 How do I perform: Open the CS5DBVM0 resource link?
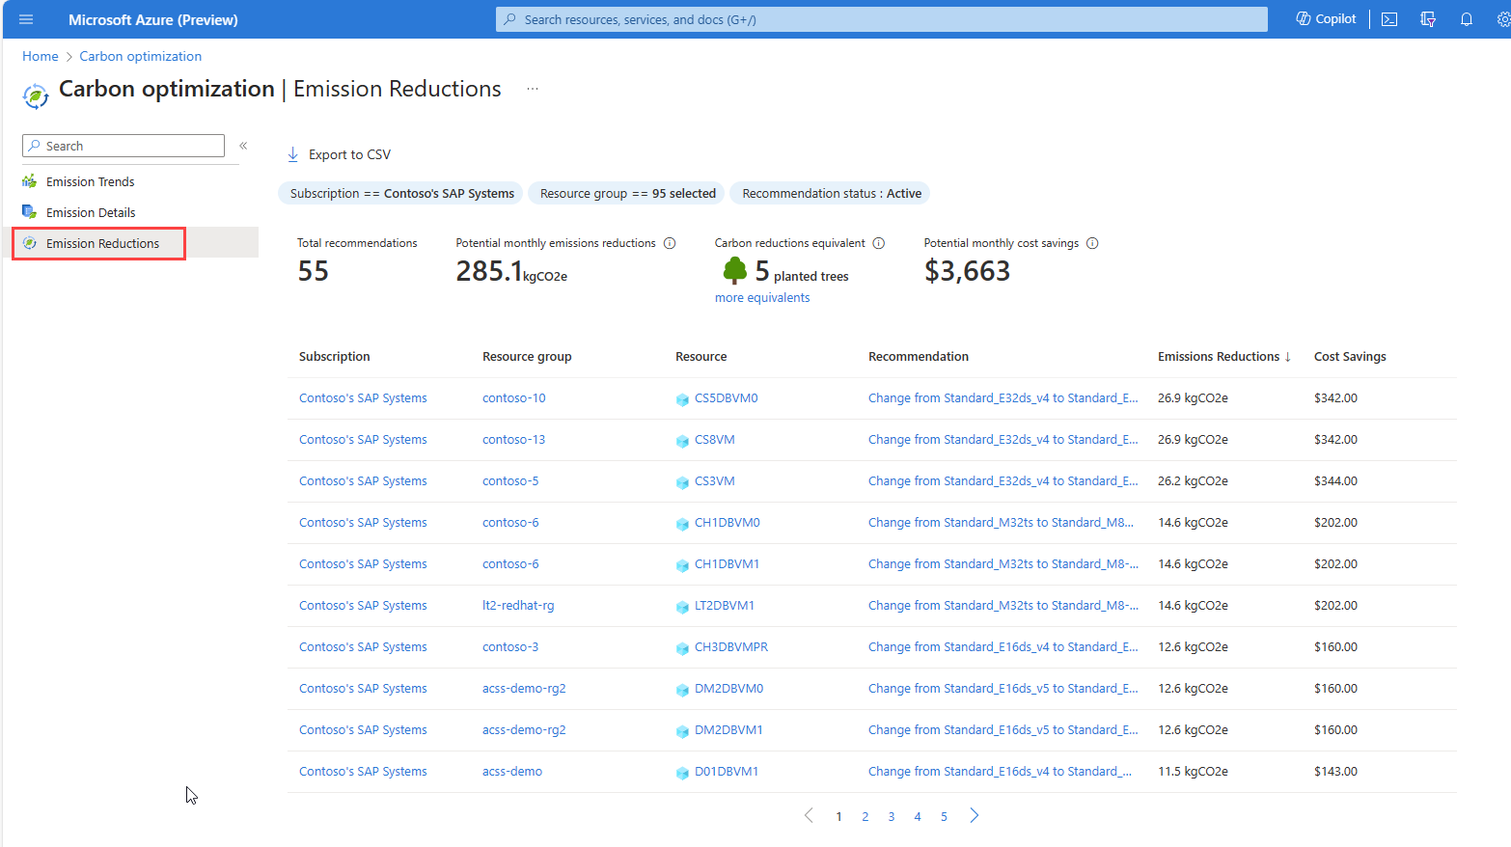(x=726, y=398)
